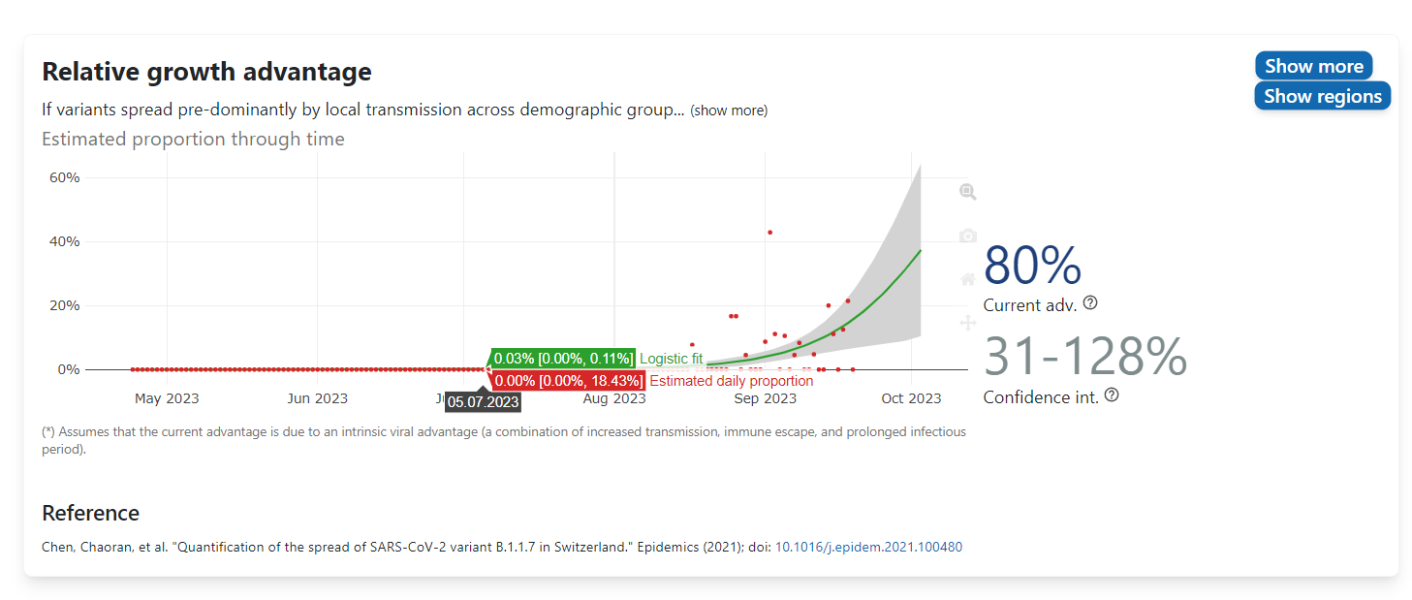Click the pan arrows icon on chart

tap(967, 323)
